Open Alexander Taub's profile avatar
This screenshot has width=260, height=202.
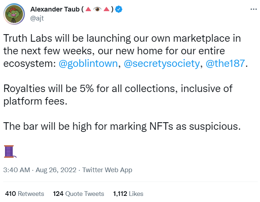point(14,14)
